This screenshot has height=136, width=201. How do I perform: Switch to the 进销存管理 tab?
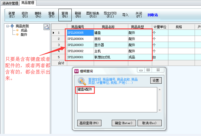click(x=10, y=3)
